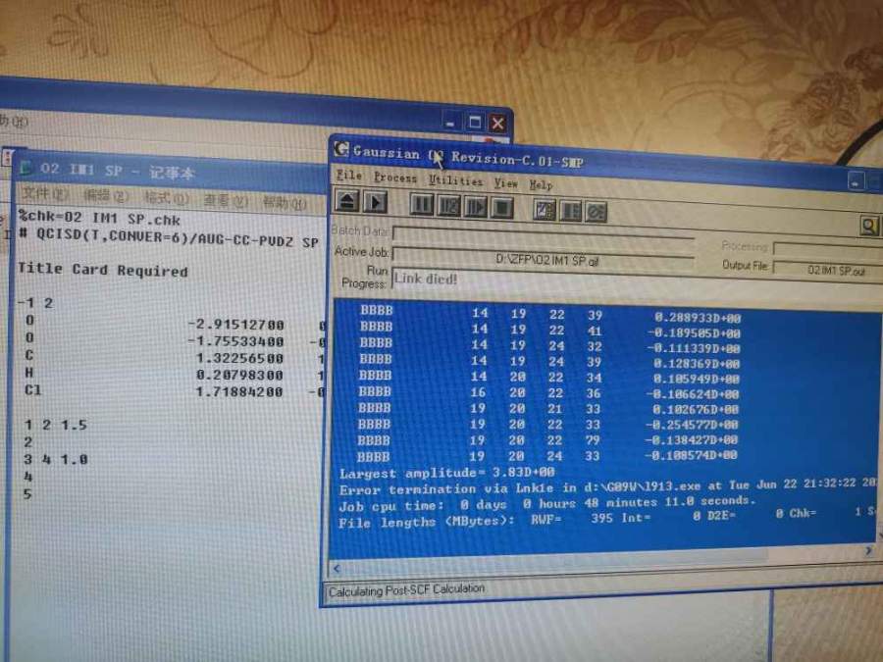The height and width of the screenshot is (662, 883).
Task: Click the Gaussian G icon in title bar
Action: [341, 149]
